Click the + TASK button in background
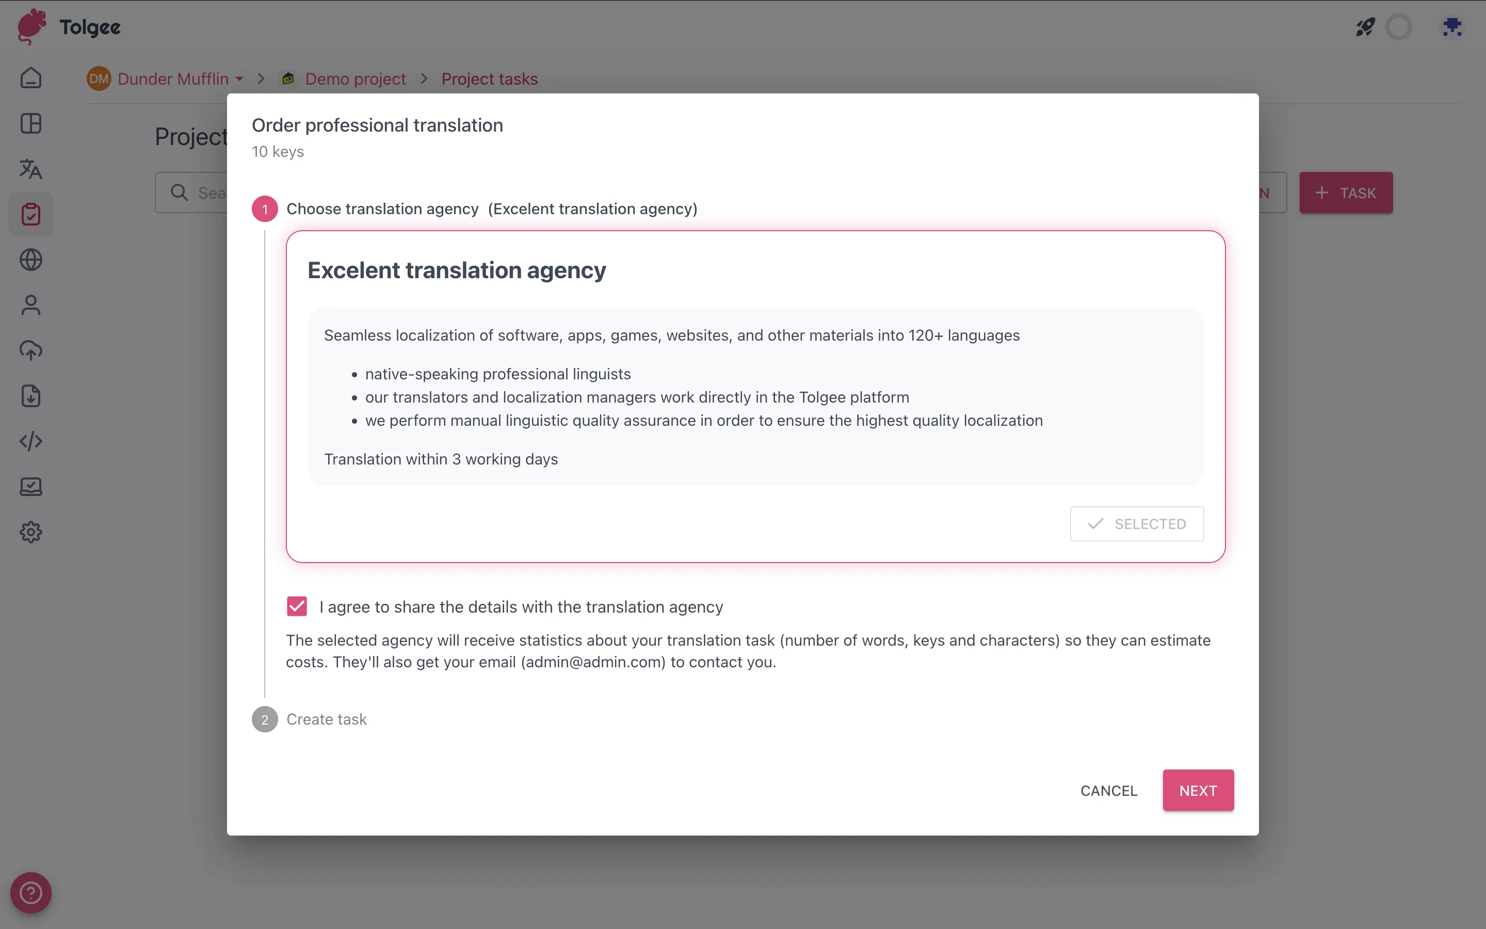This screenshot has width=1486, height=929. [x=1347, y=193]
